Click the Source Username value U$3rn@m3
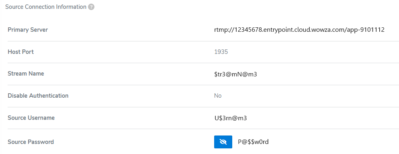Screen dimensions: 399x154 point(231,118)
